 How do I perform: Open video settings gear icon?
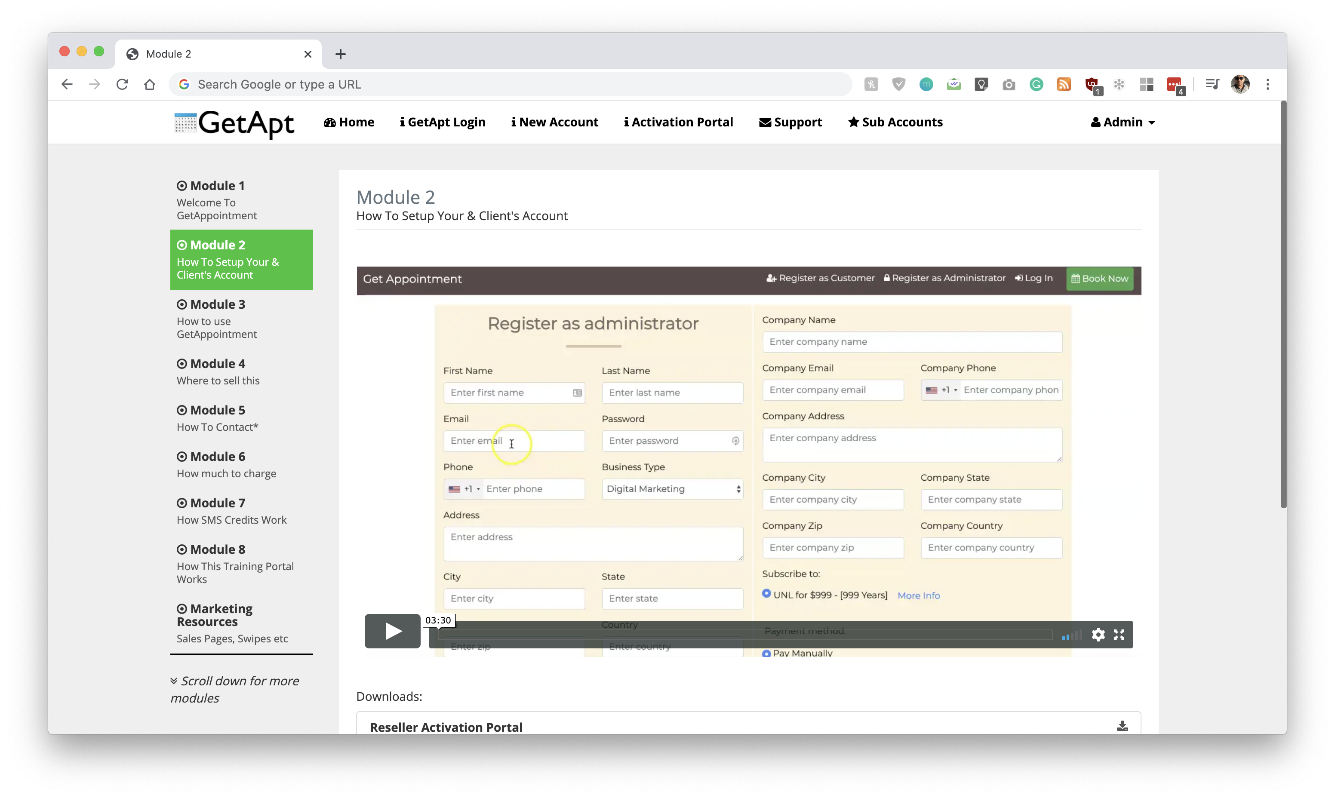coord(1098,635)
